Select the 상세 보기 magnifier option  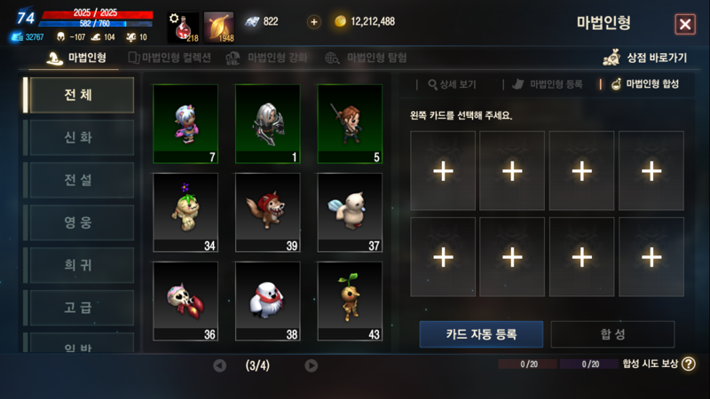[452, 84]
